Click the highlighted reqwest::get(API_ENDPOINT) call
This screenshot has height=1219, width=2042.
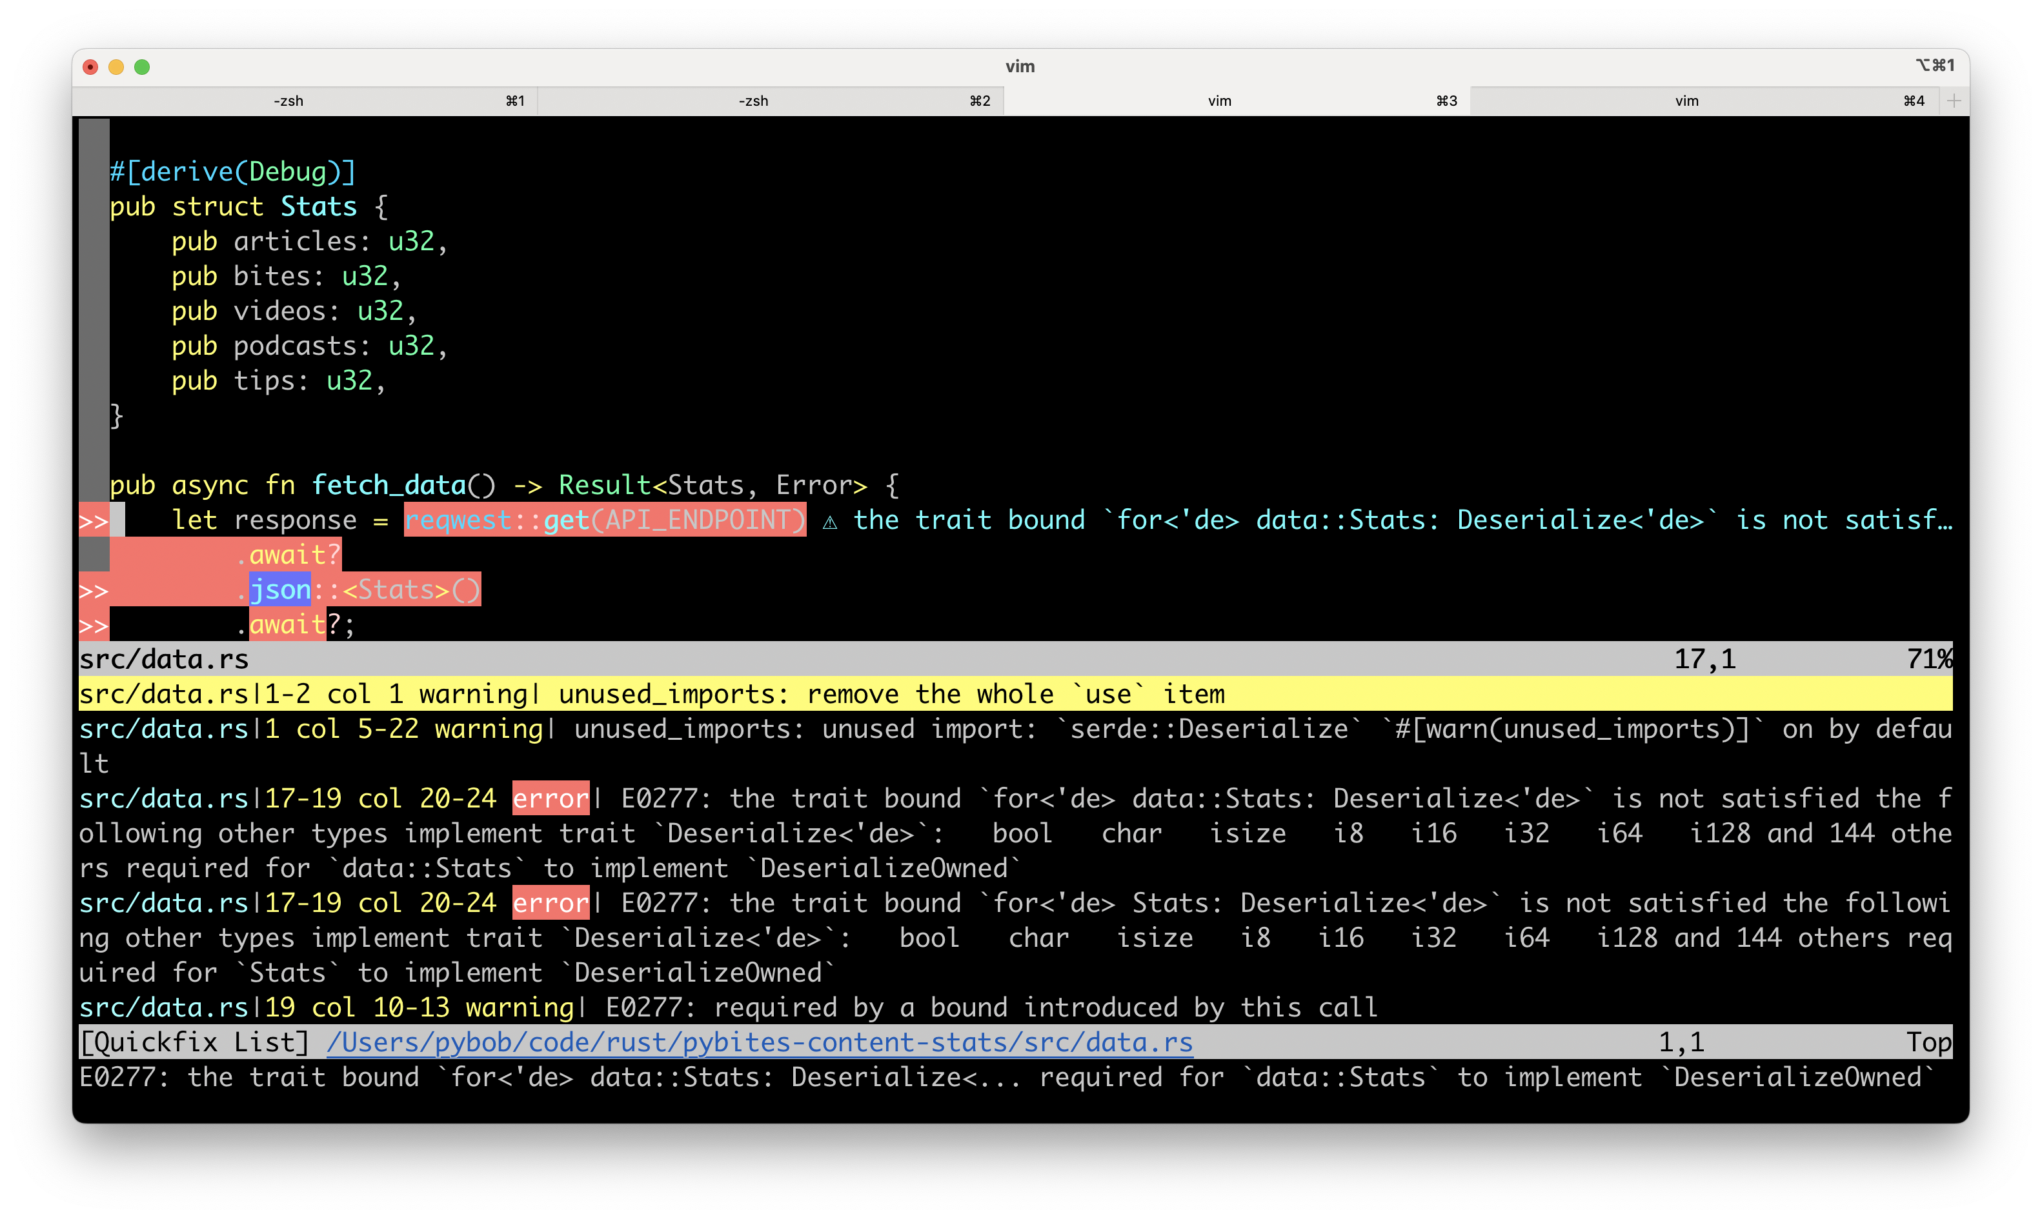(605, 520)
